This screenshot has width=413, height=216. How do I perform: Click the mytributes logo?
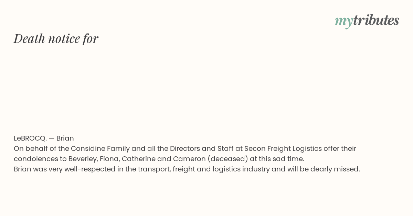click(x=367, y=21)
